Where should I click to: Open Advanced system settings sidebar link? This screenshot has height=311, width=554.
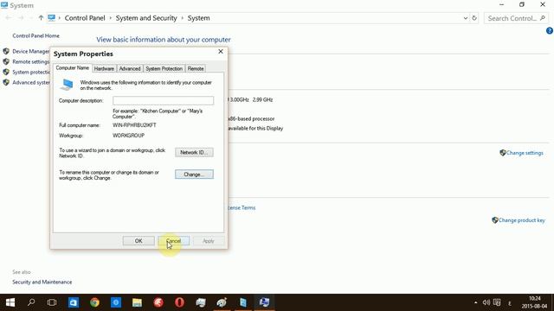tap(31, 83)
